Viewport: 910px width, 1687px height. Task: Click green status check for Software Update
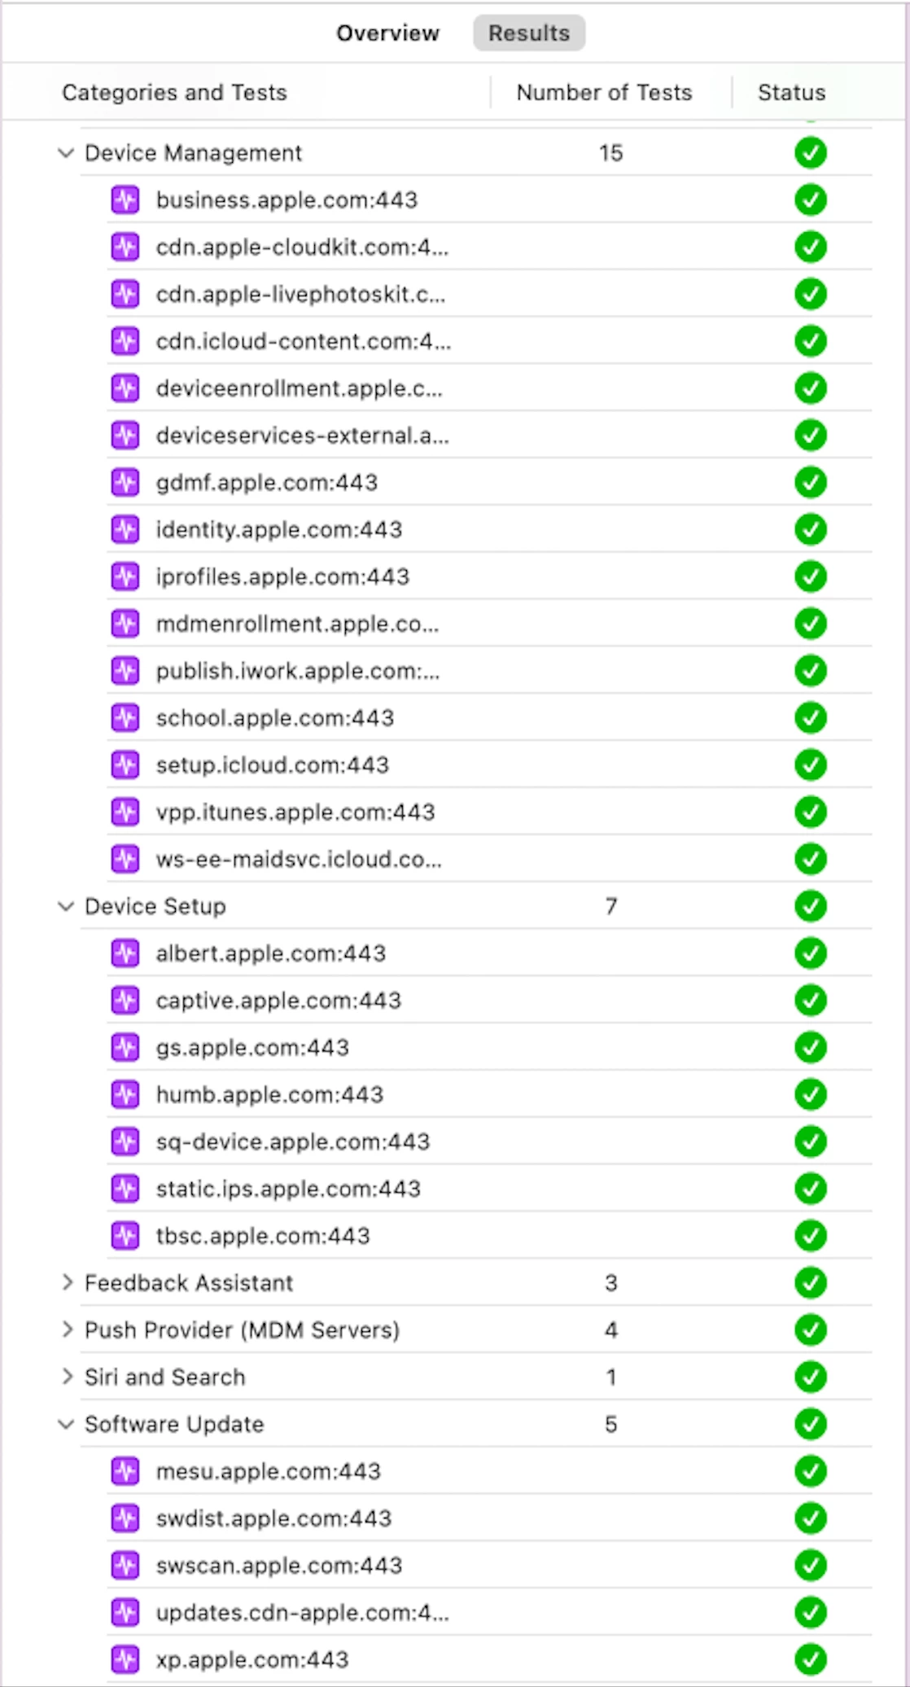tap(811, 1424)
